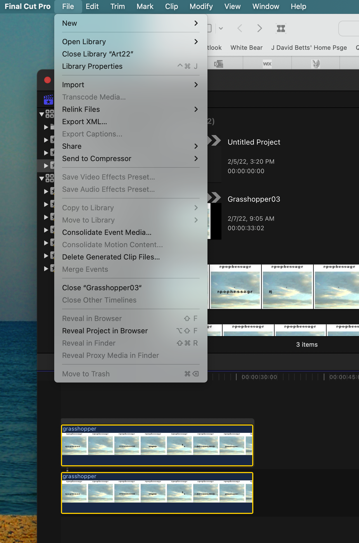This screenshot has width=359, height=543.
Task: Collapse the top library disclosure triangle
Action: [42, 114]
